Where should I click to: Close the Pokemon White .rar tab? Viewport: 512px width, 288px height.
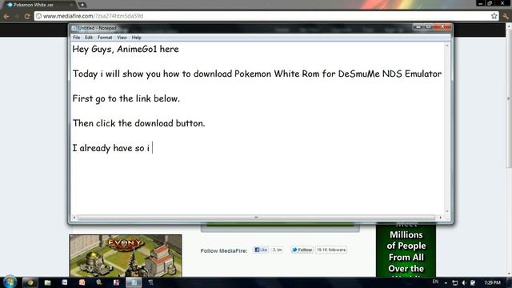pyautogui.click(x=71, y=5)
